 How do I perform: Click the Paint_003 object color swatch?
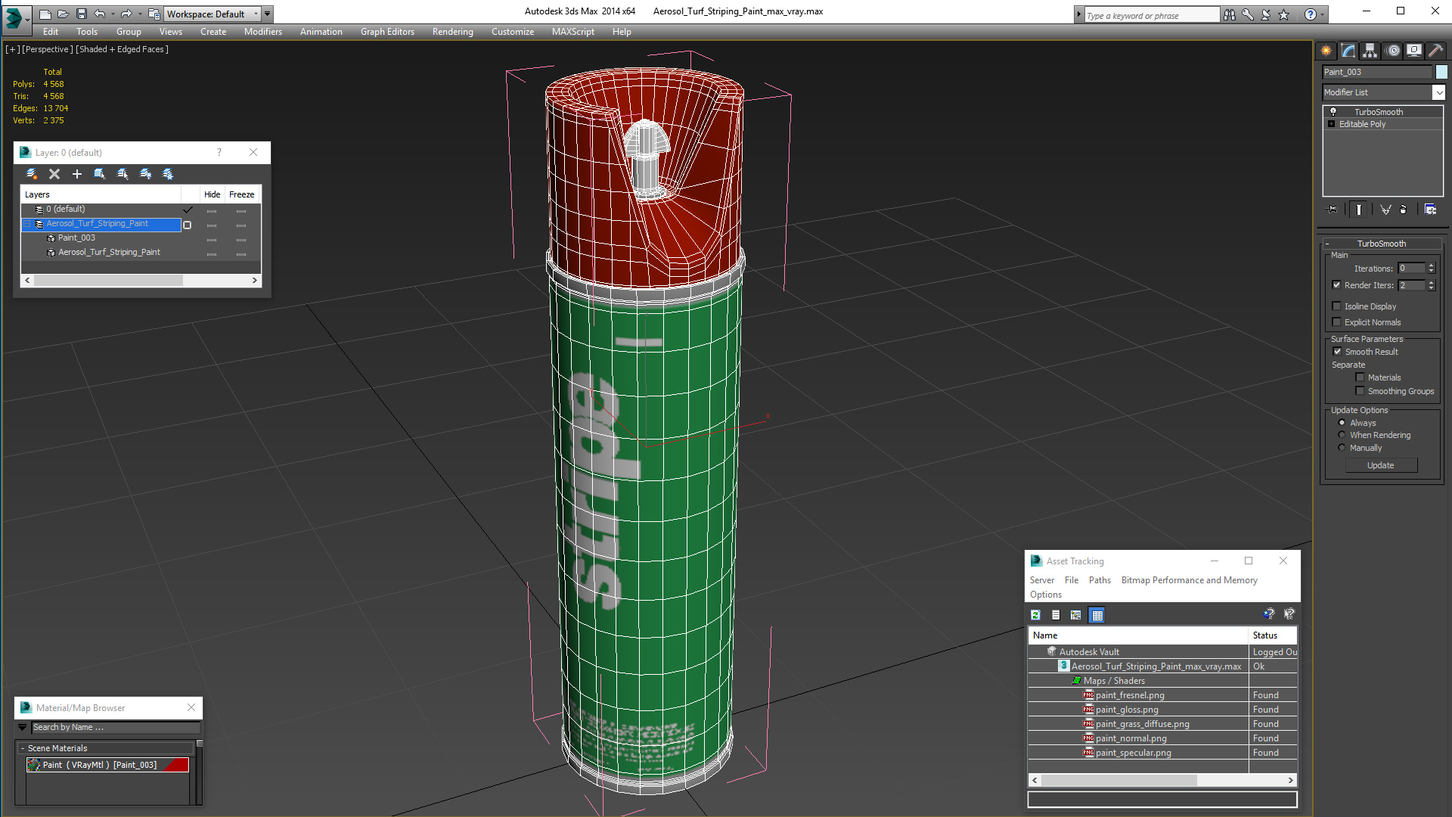(1441, 72)
